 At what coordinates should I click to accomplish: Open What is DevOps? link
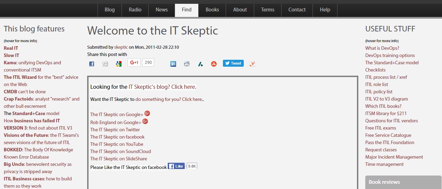[382, 48]
